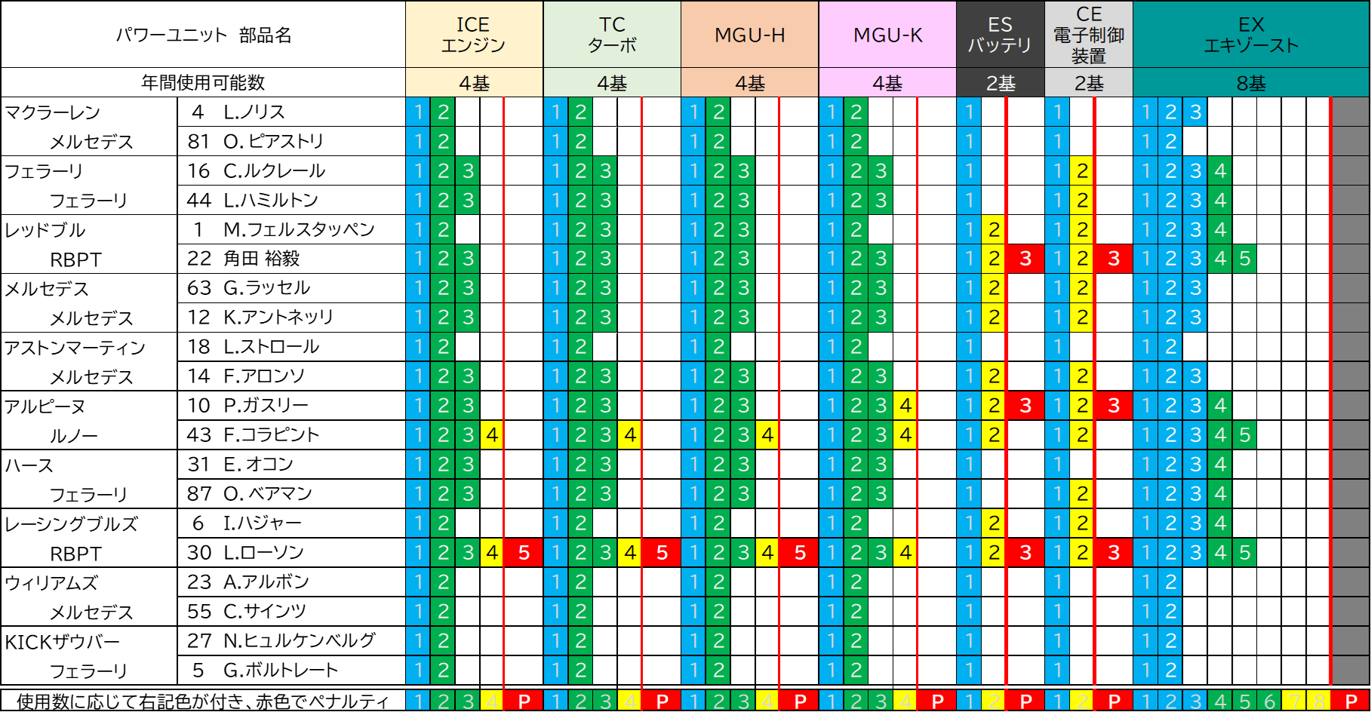The height and width of the screenshot is (712, 1371).
Task: Select the マクラーレン team name
Action: point(53,112)
